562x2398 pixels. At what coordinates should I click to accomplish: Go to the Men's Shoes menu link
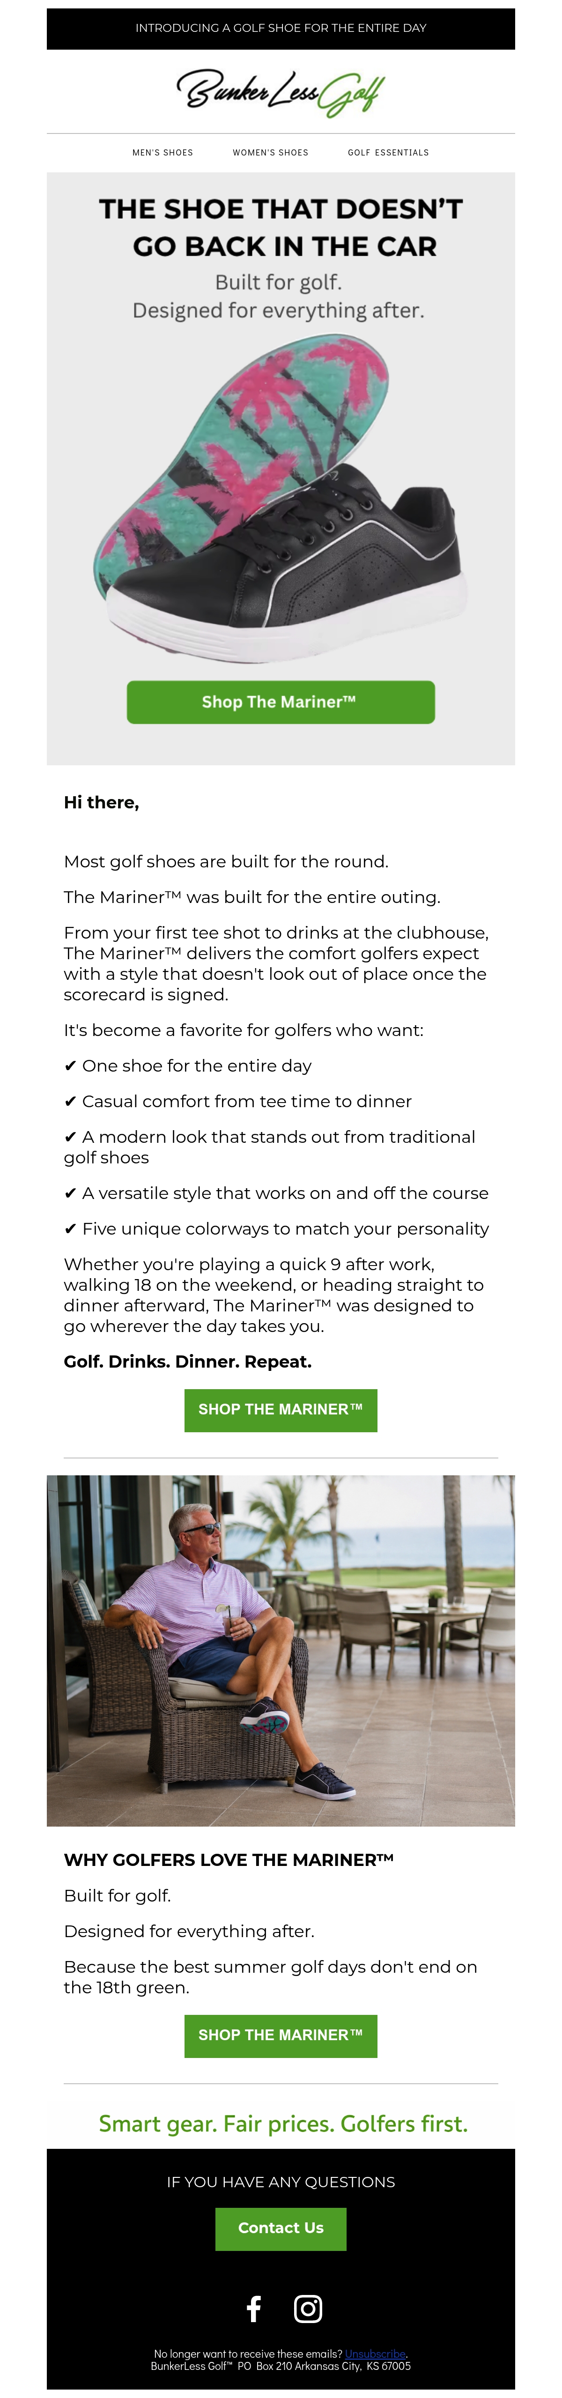point(163,153)
